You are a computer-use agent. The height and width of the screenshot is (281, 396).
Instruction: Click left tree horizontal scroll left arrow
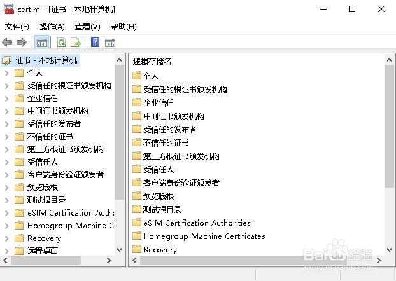[5, 260]
